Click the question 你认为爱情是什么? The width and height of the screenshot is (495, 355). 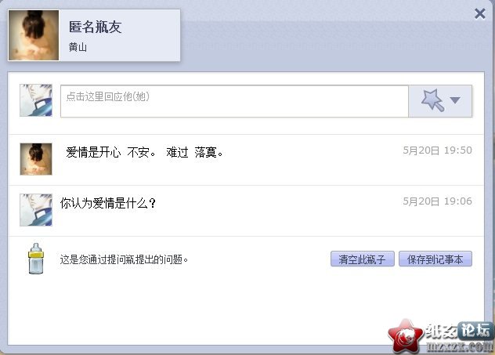[x=108, y=203]
